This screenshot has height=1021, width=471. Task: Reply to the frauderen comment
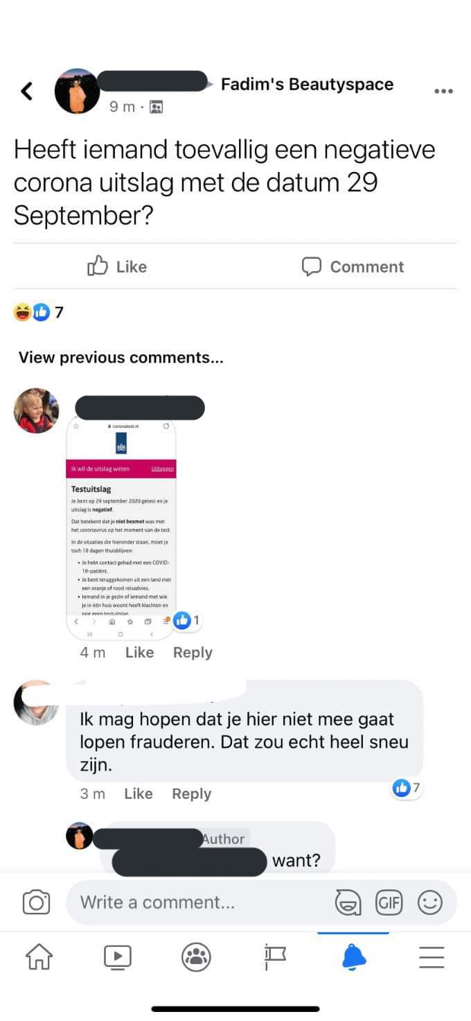click(192, 793)
